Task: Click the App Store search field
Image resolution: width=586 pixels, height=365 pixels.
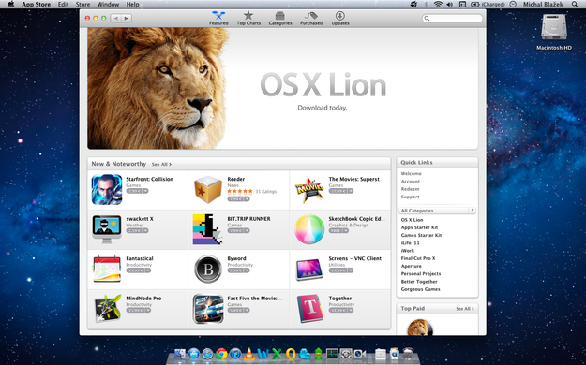Action: pyautogui.click(x=452, y=19)
